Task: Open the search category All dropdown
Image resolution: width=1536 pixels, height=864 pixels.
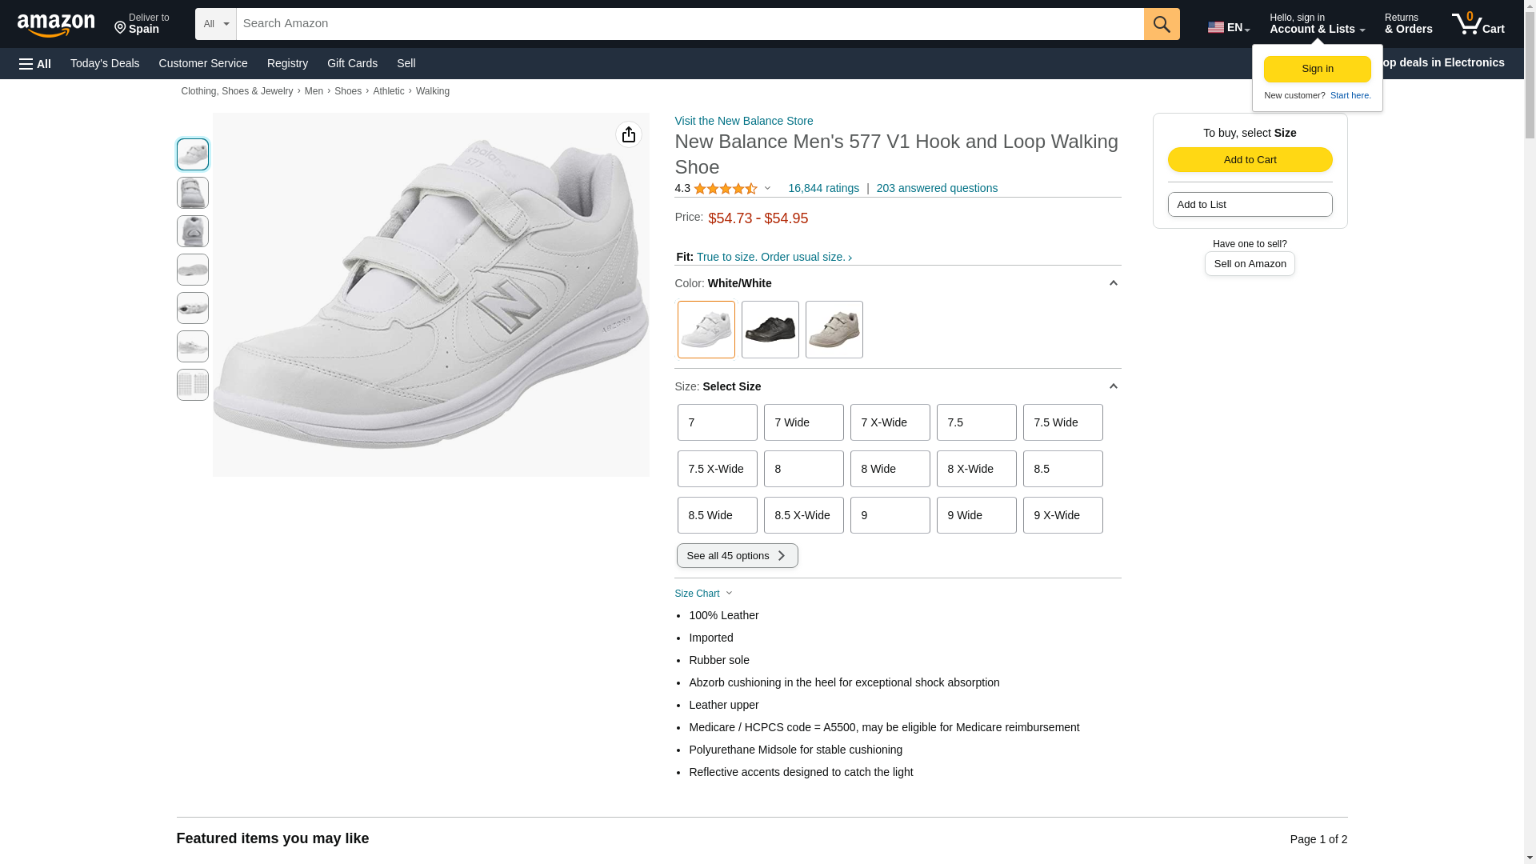Action: click(215, 24)
